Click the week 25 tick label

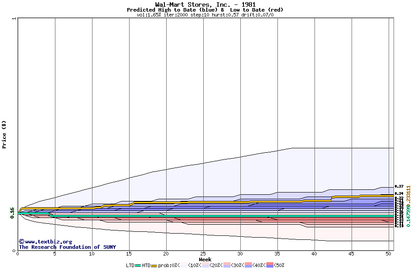pyautogui.click(x=203, y=254)
